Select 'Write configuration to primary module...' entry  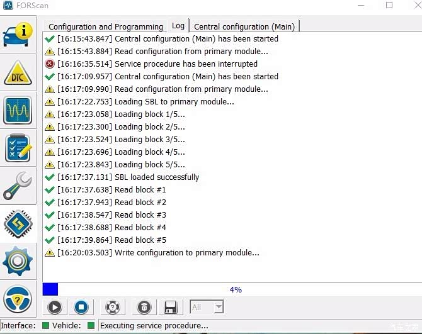152,253
